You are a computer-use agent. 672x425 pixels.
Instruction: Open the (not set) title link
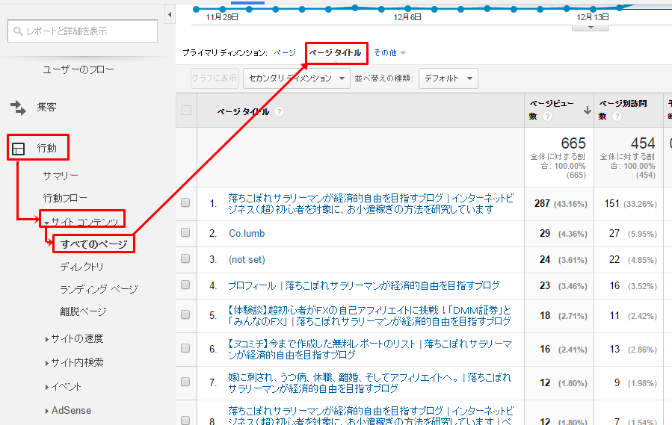(247, 260)
